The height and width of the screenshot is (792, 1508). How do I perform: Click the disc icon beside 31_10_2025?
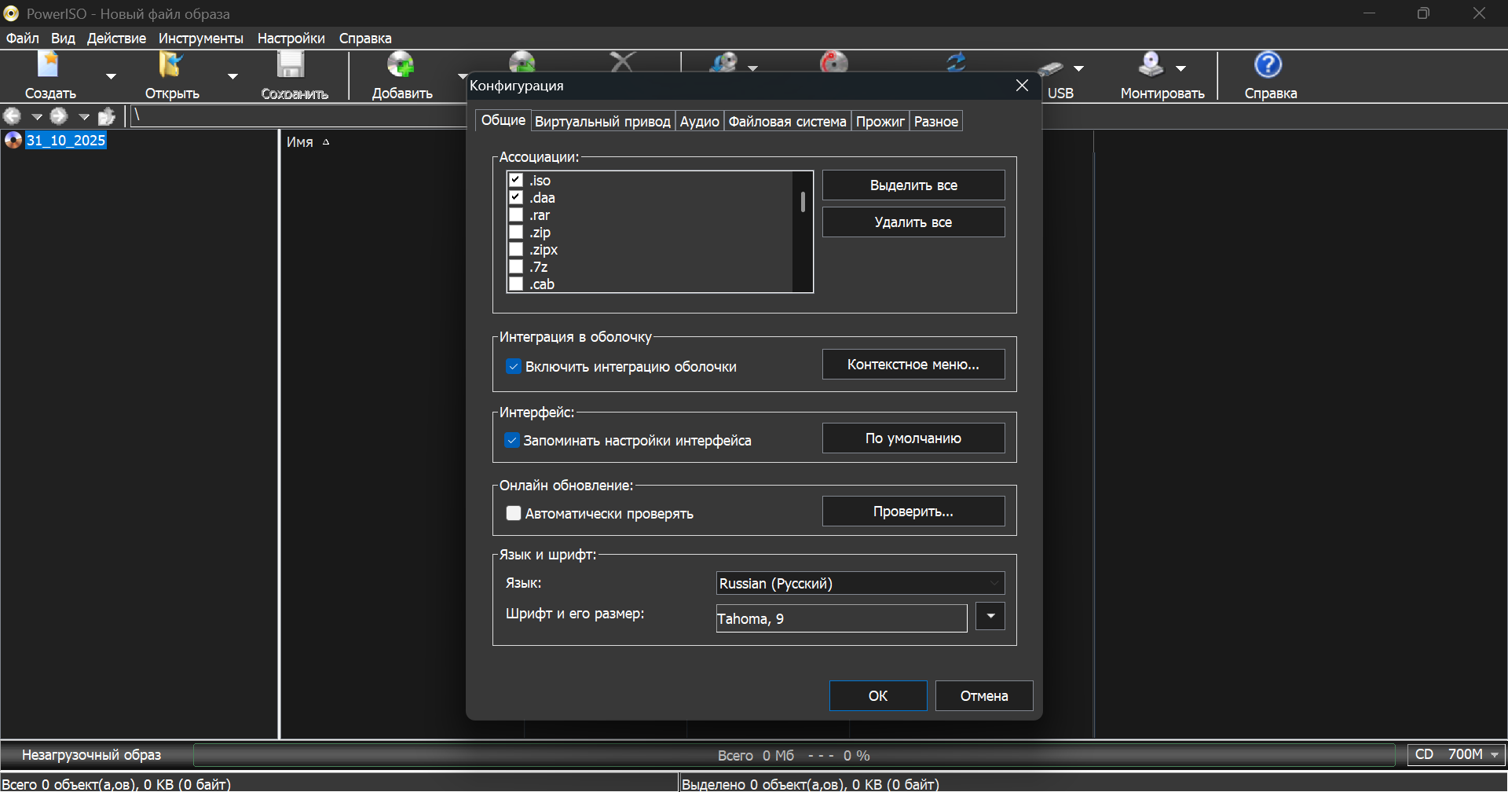tap(13, 141)
